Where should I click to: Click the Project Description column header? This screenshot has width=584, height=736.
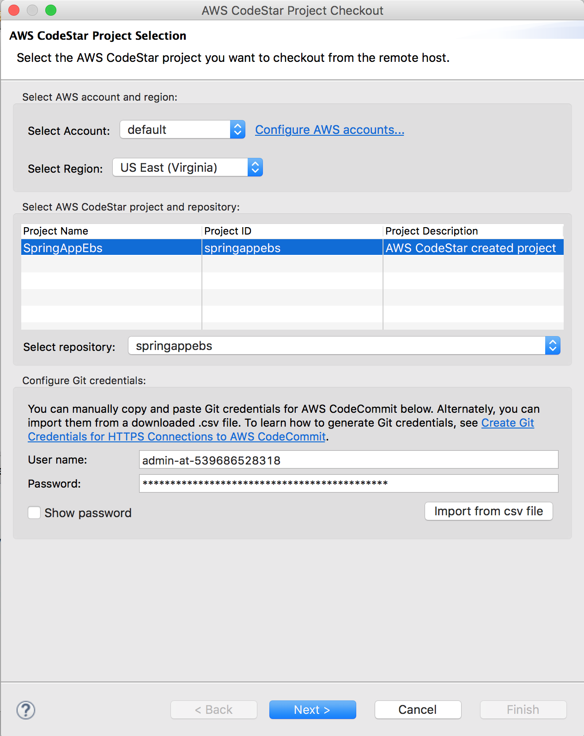pos(473,231)
